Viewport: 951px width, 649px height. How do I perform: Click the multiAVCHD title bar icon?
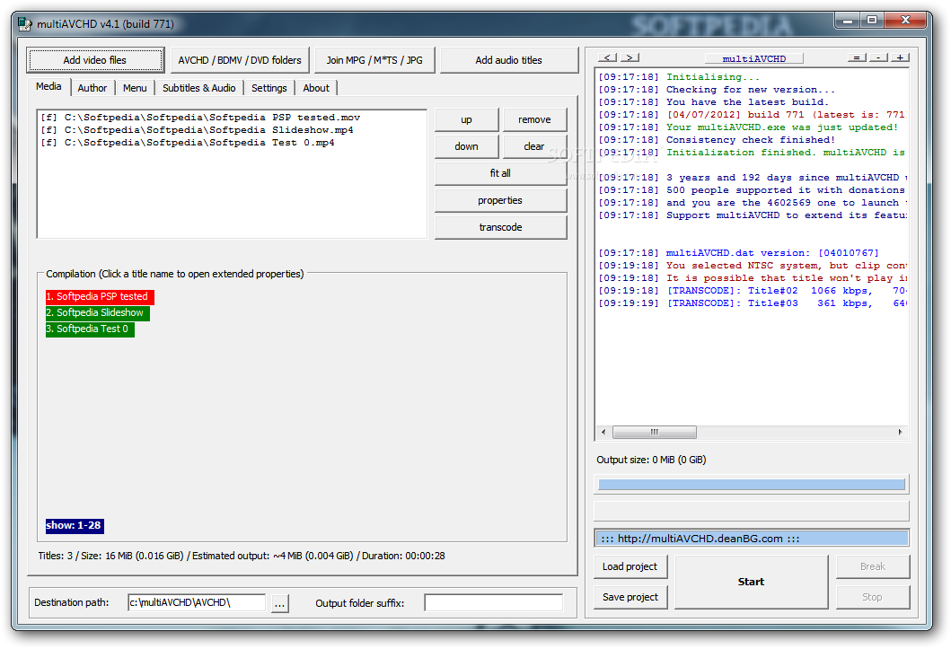(x=25, y=23)
